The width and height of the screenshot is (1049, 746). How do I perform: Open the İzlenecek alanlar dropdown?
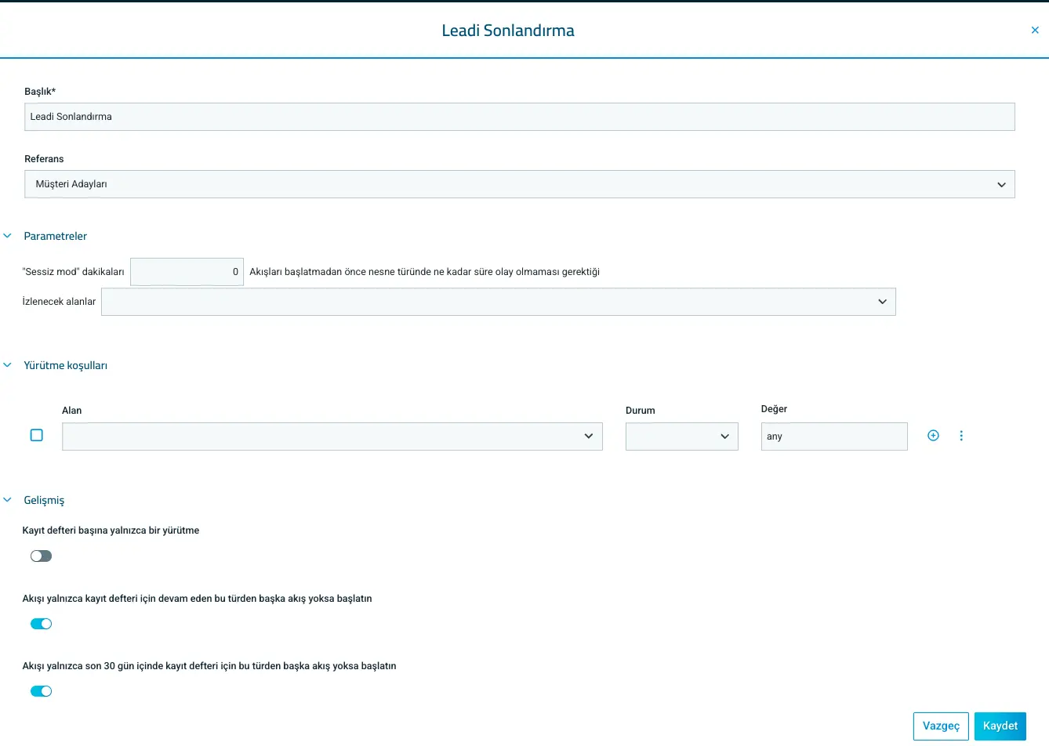(499, 302)
